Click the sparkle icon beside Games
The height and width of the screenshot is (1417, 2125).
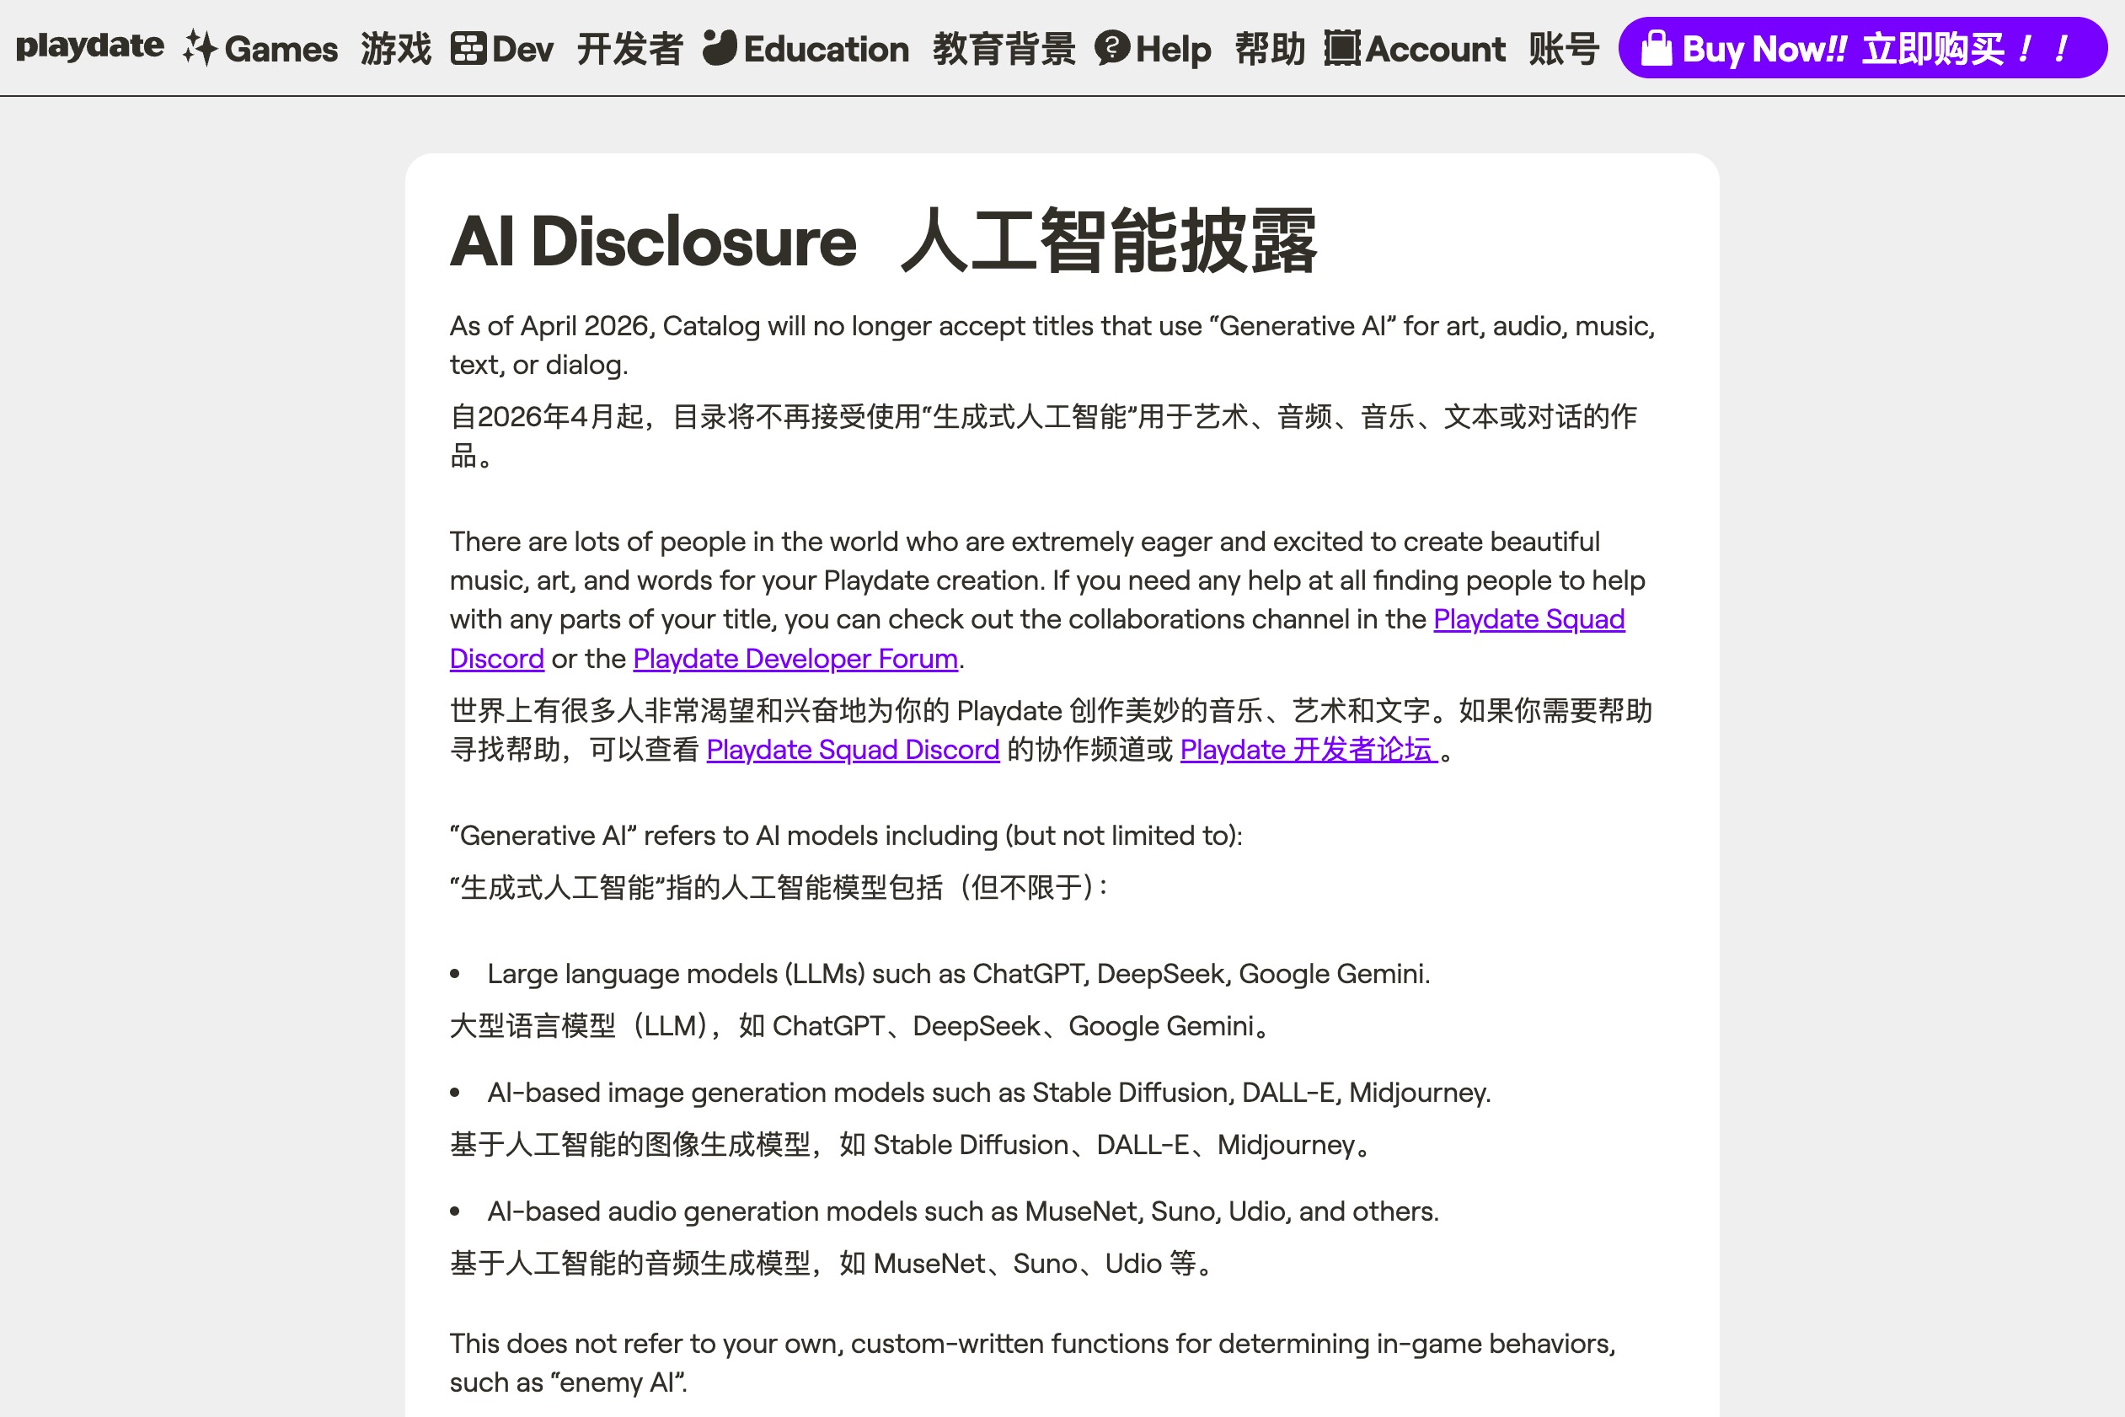click(200, 48)
